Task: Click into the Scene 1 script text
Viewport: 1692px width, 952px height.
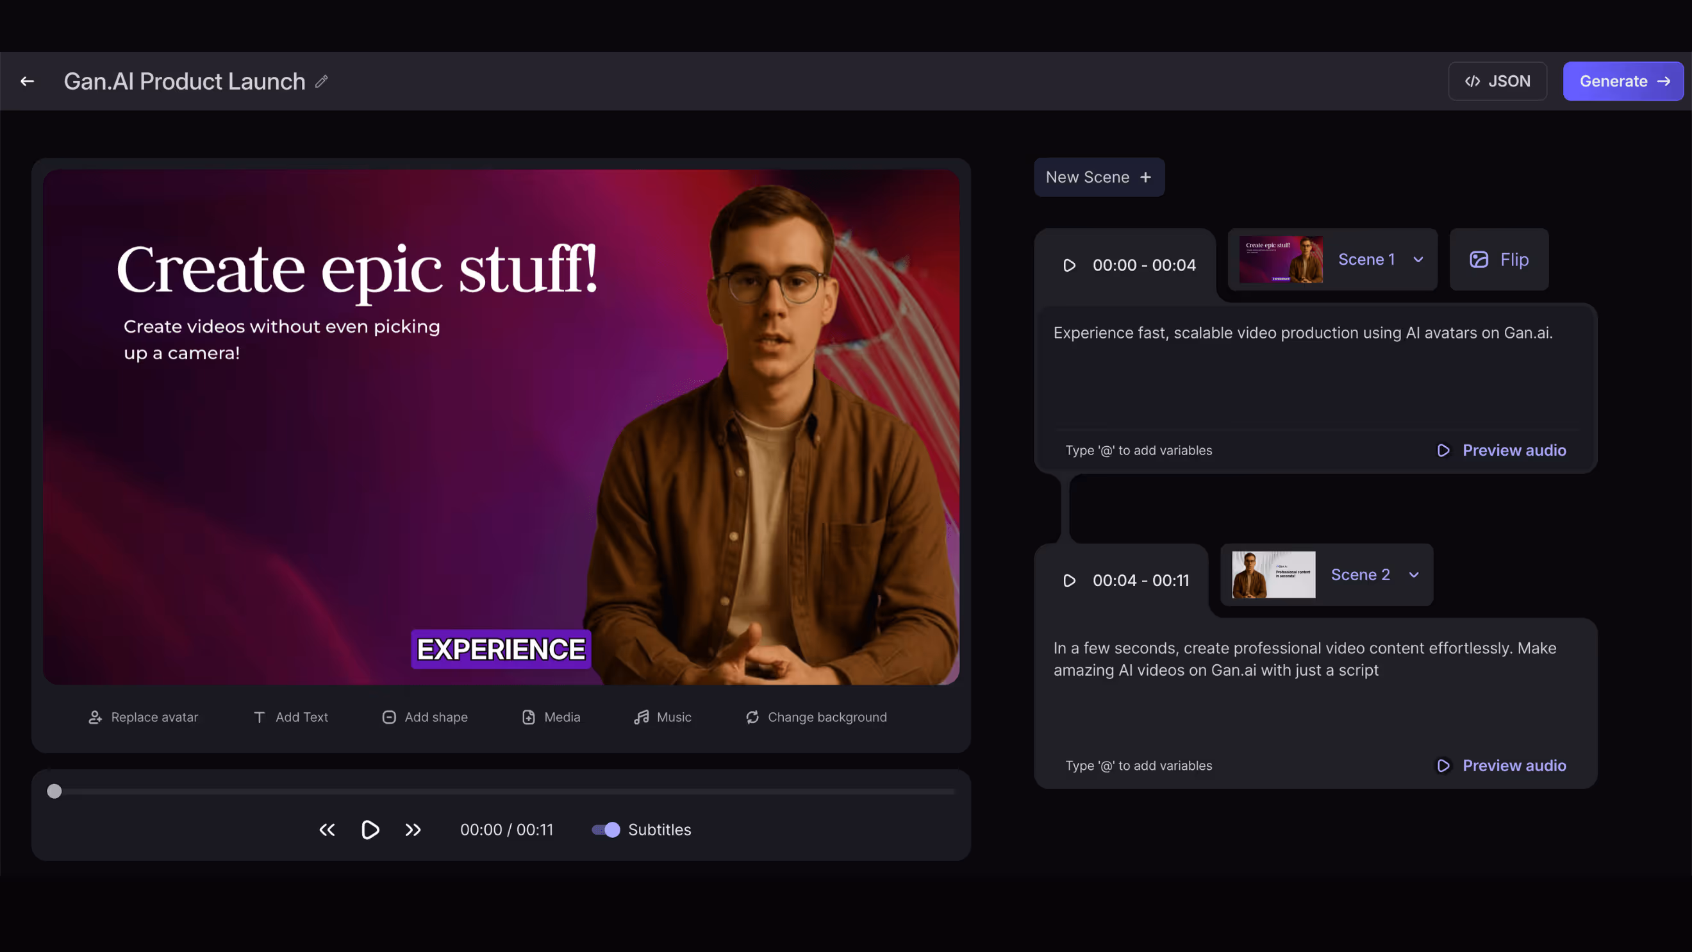Action: (1302, 333)
